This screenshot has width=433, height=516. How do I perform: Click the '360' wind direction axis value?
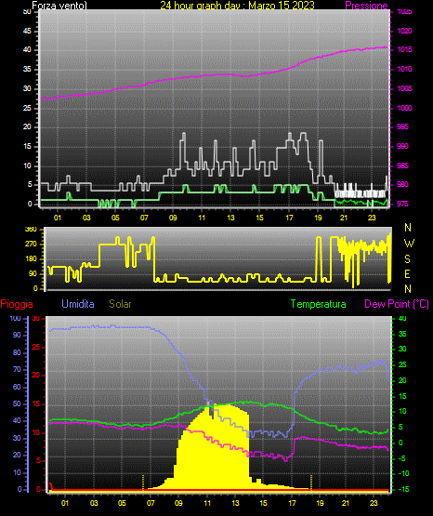click(x=31, y=230)
